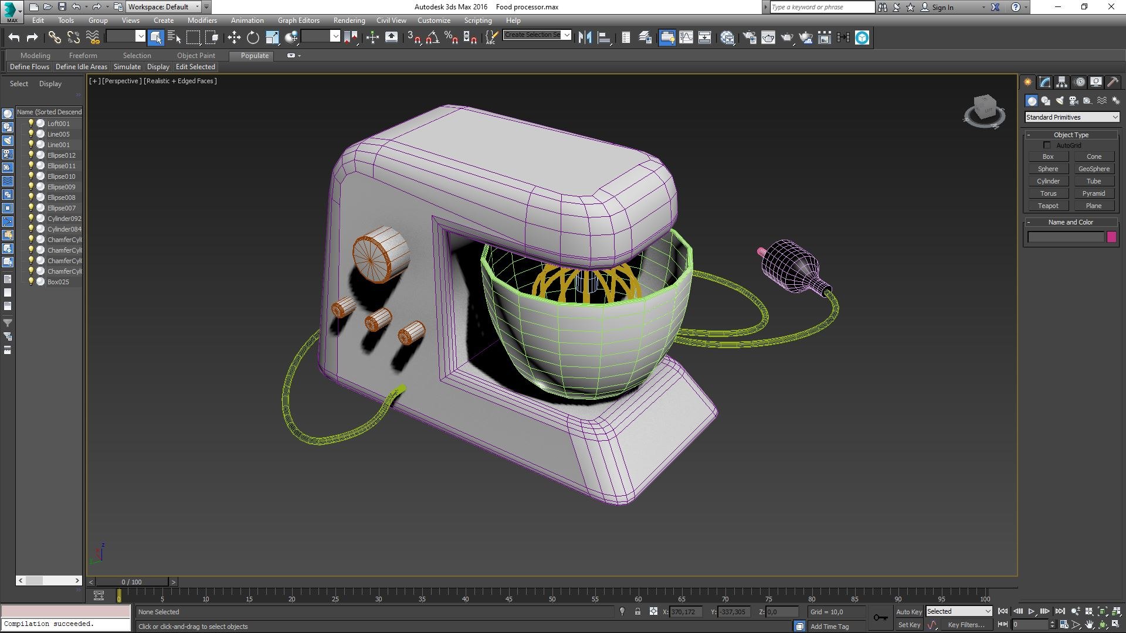The image size is (1126, 633).
Task: Open the Key Filters button
Action: pyautogui.click(x=966, y=625)
